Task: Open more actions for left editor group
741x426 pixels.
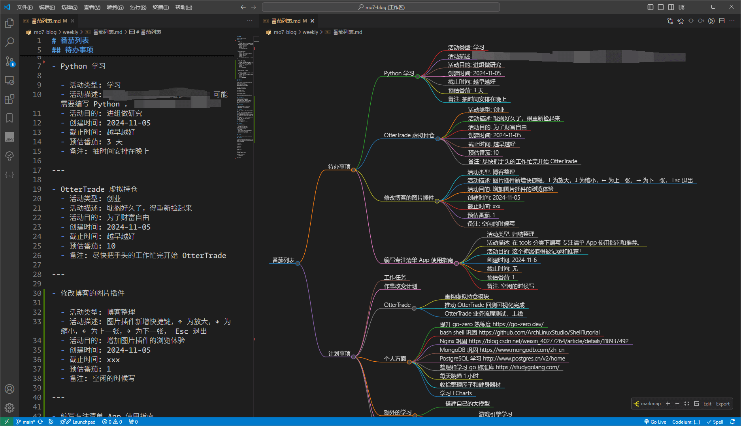Action: point(250,21)
